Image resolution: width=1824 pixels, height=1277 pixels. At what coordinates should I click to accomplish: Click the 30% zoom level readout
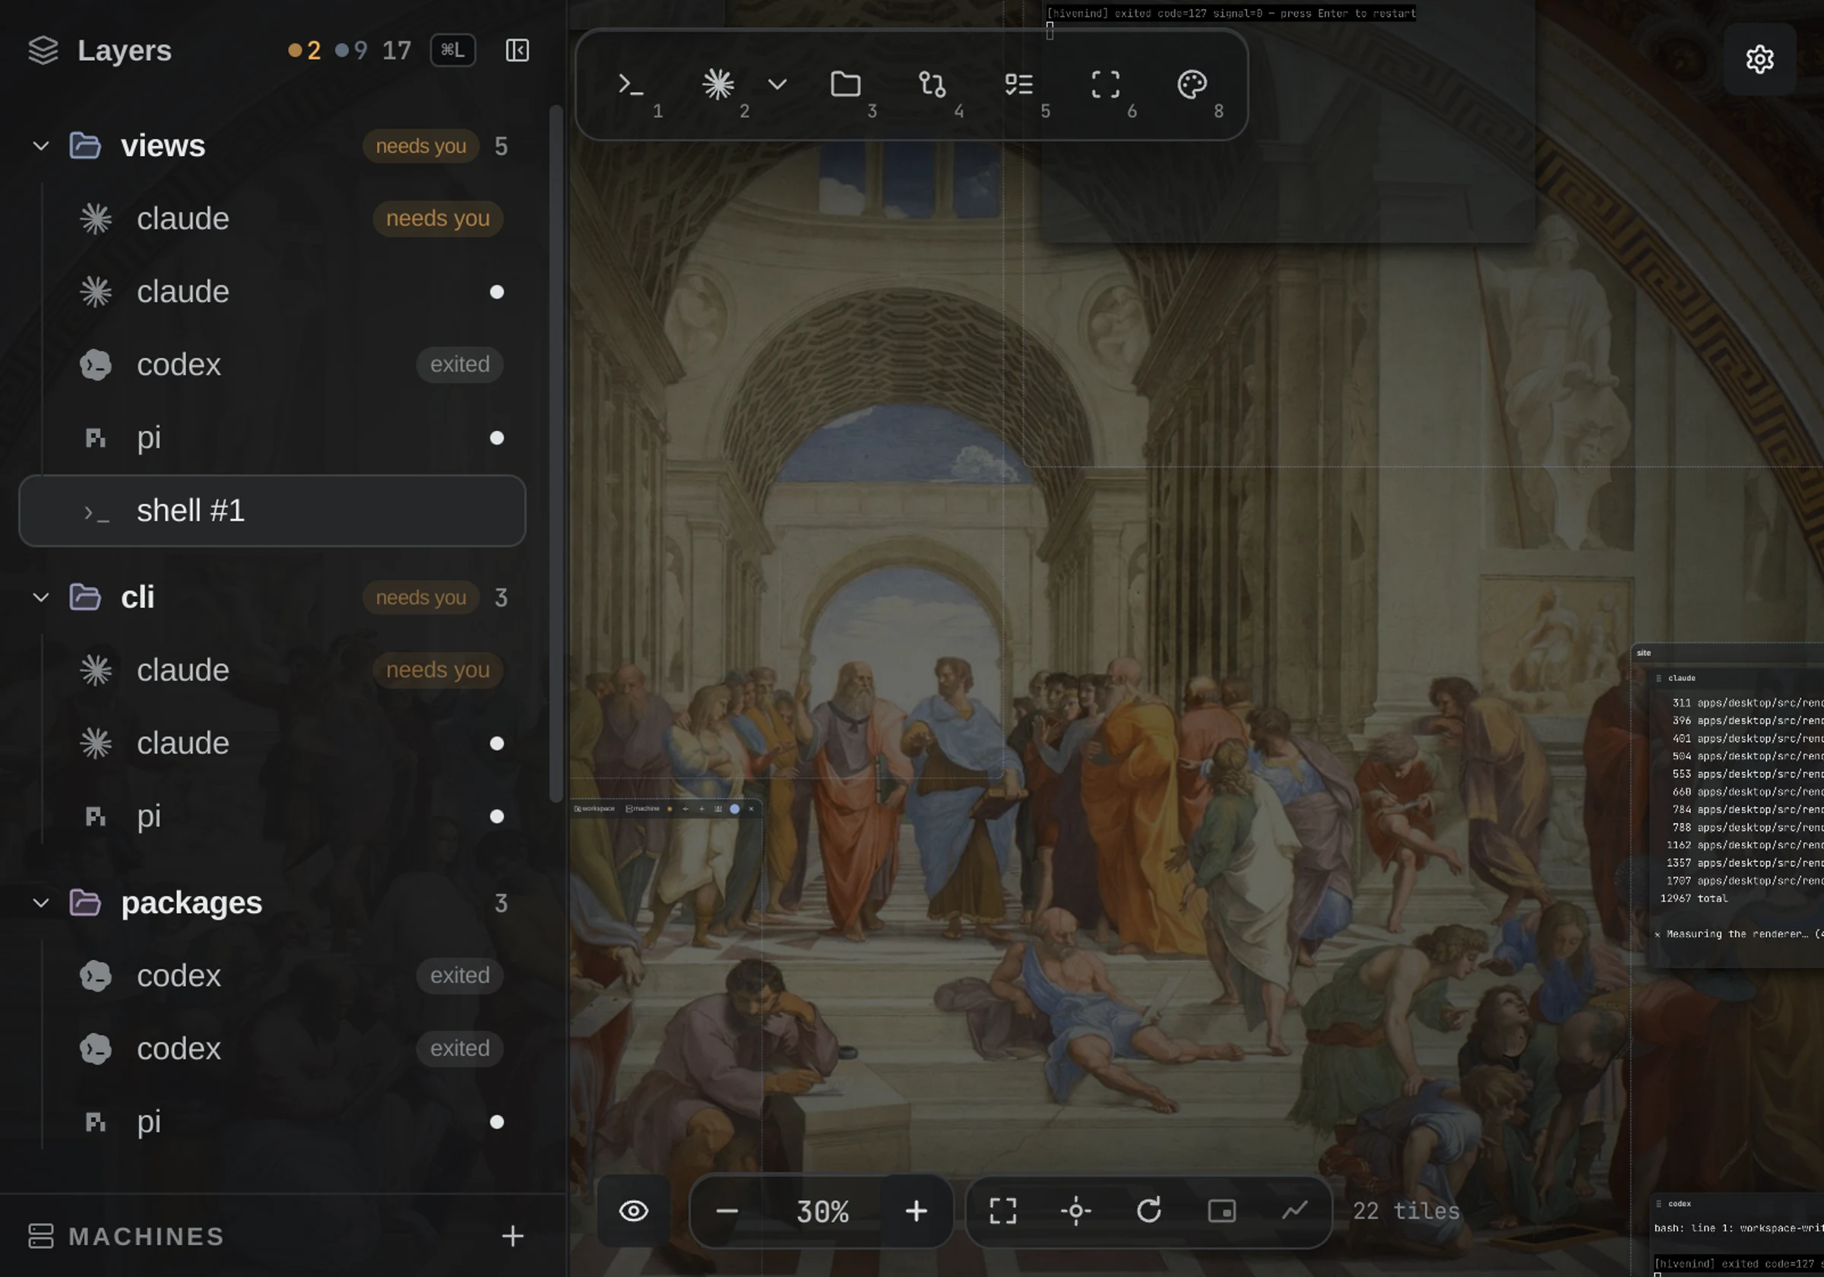822,1212
